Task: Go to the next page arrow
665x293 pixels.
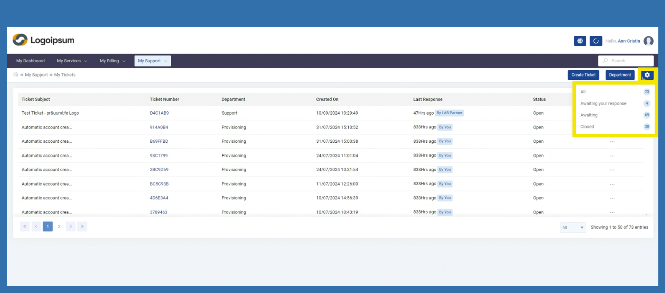Action: 71,227
